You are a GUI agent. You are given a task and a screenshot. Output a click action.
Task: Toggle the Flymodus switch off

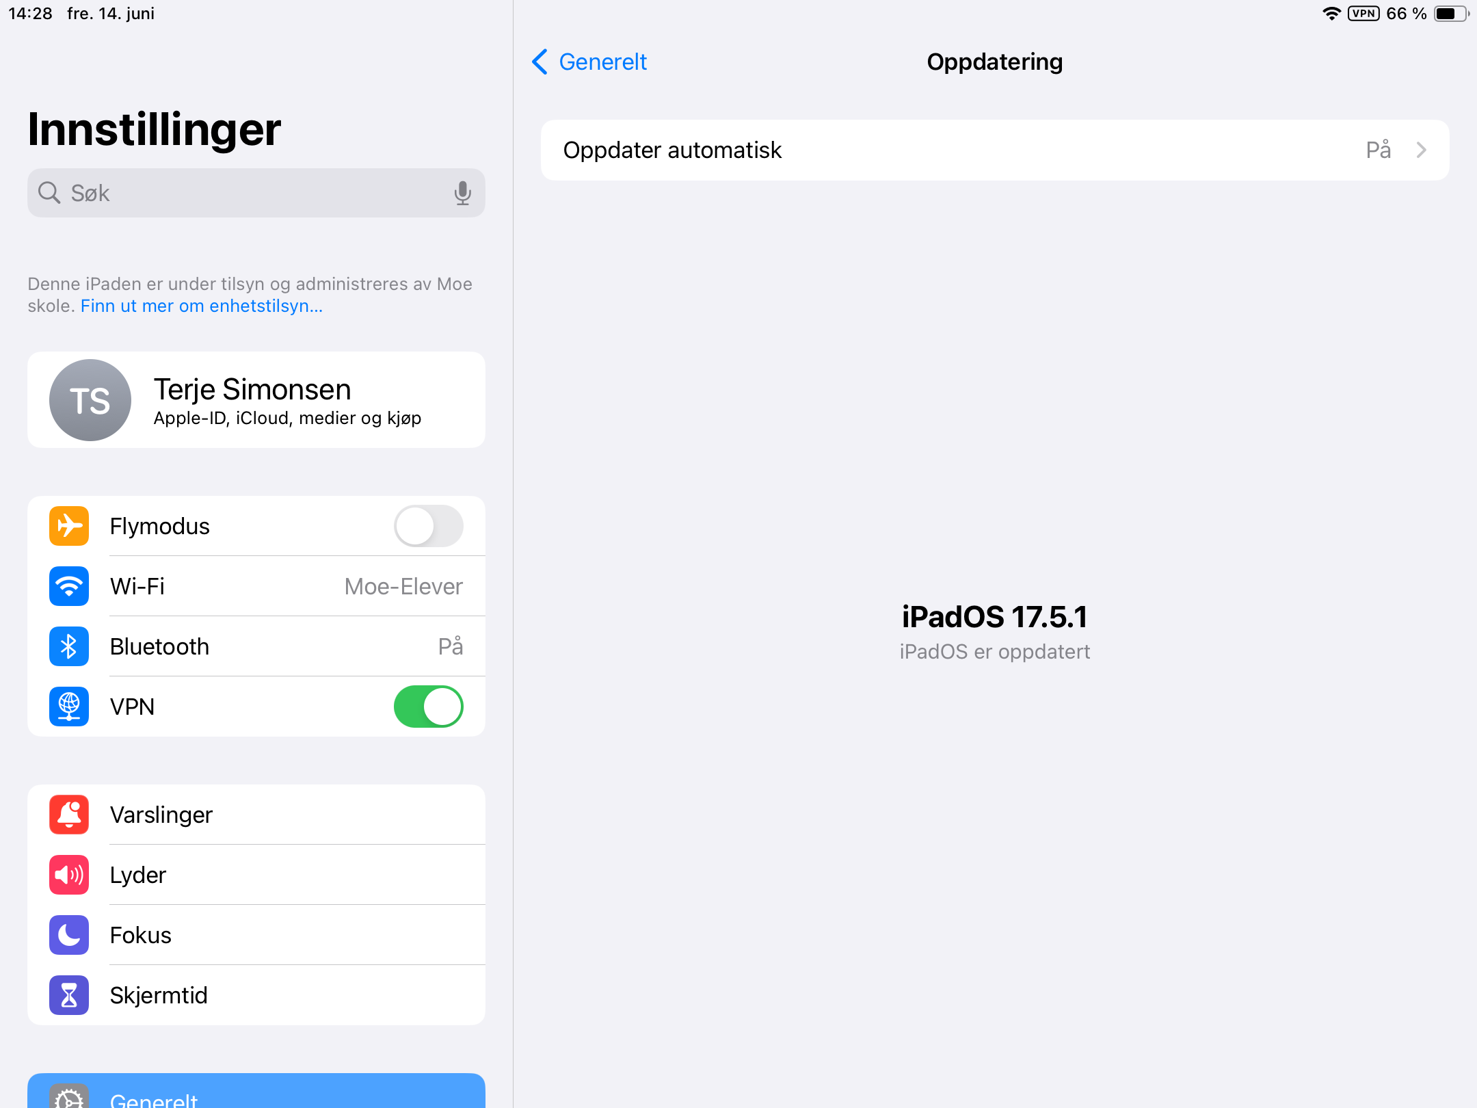point(428,525)
